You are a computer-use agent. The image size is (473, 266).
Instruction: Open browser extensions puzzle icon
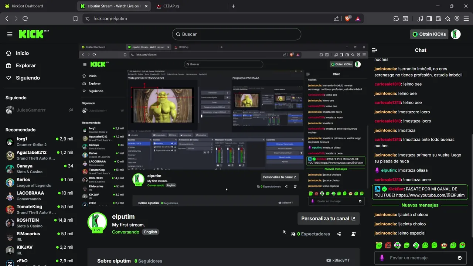click(x=396, y=18)
